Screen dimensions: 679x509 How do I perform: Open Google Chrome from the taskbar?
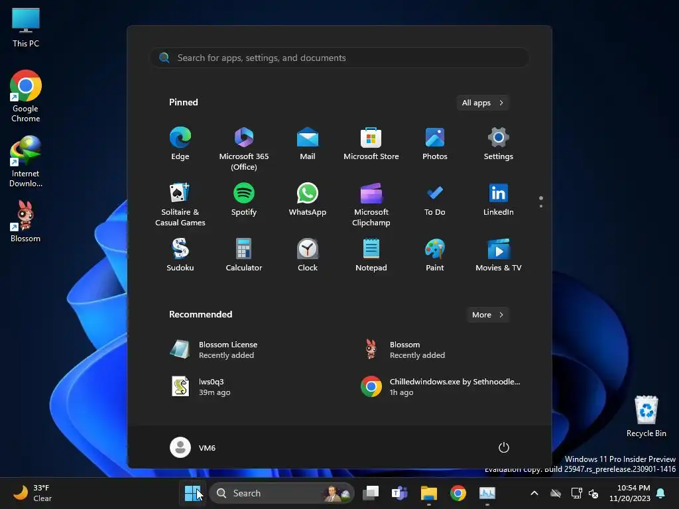click(x=458, y=493)
